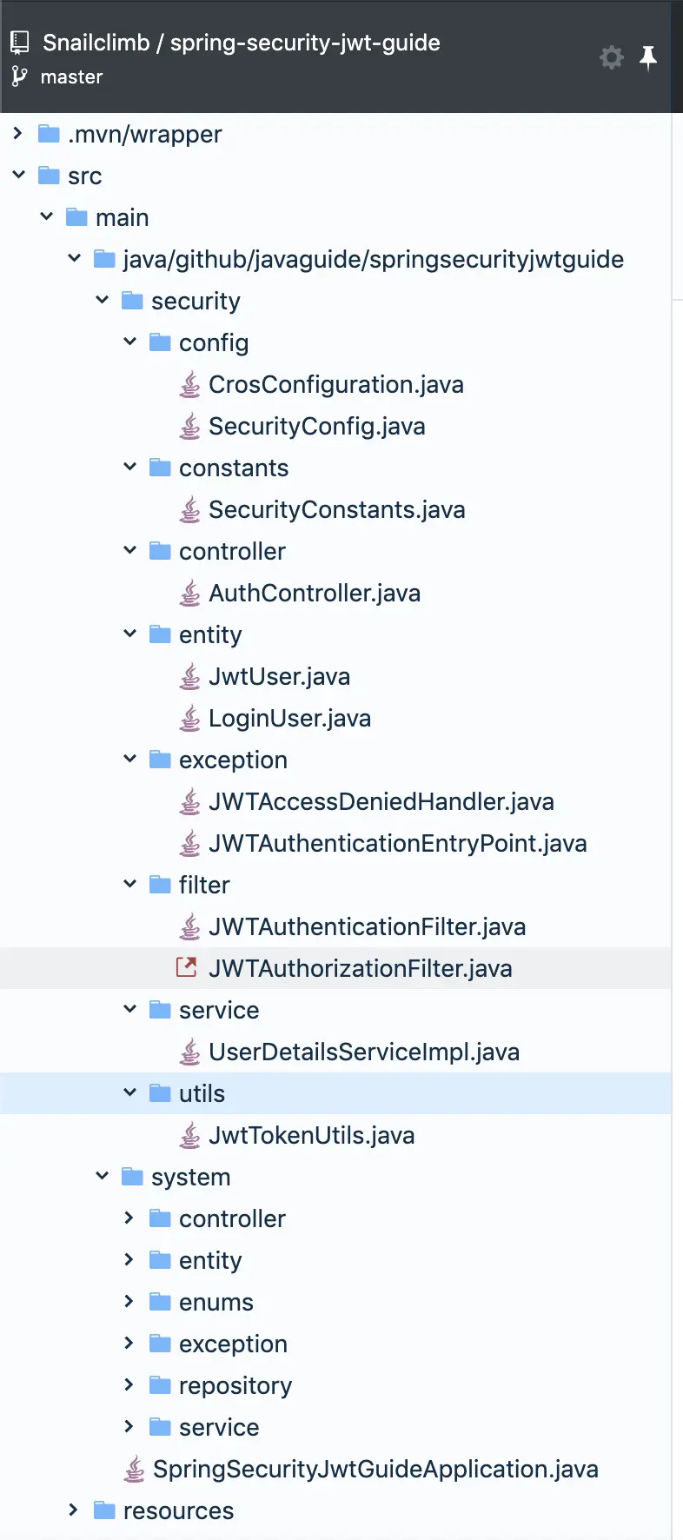683x1540 pixels.
Task: Click the external-link icon beside JWTAuthorizationFilter.java
Action: (x=187, y=968)
